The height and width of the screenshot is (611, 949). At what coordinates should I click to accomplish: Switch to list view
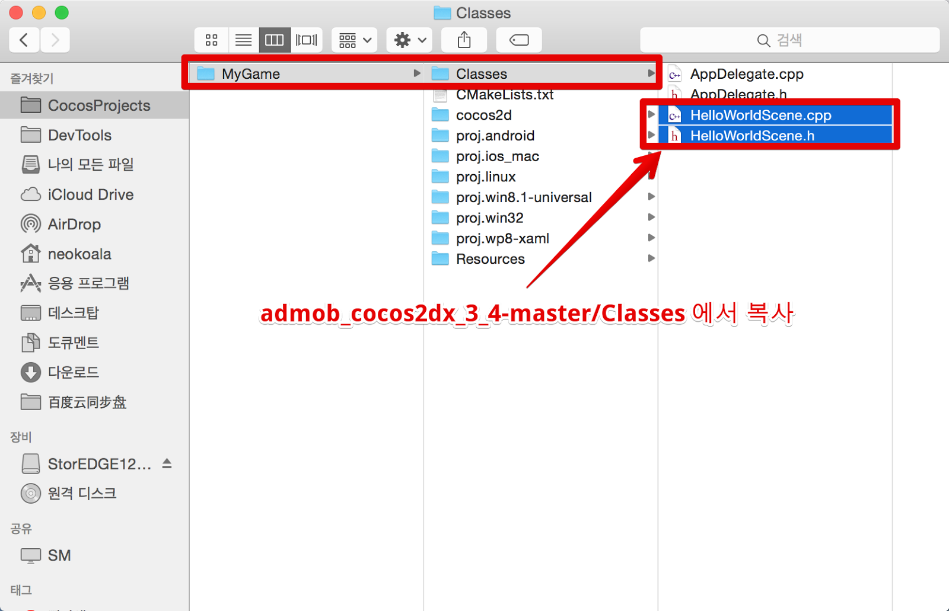click(243, 40)
